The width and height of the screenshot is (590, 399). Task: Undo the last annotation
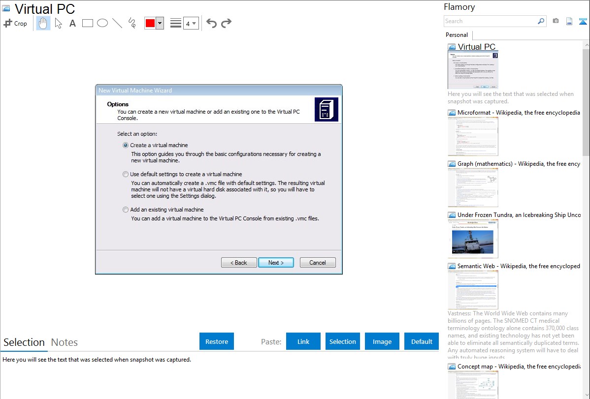[x=211, y=23]
